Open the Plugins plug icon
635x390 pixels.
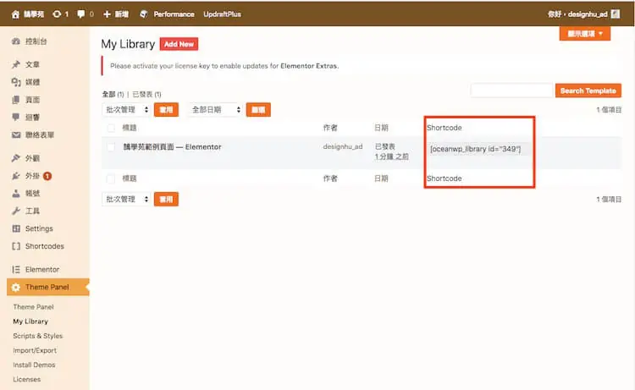[16, 176]
